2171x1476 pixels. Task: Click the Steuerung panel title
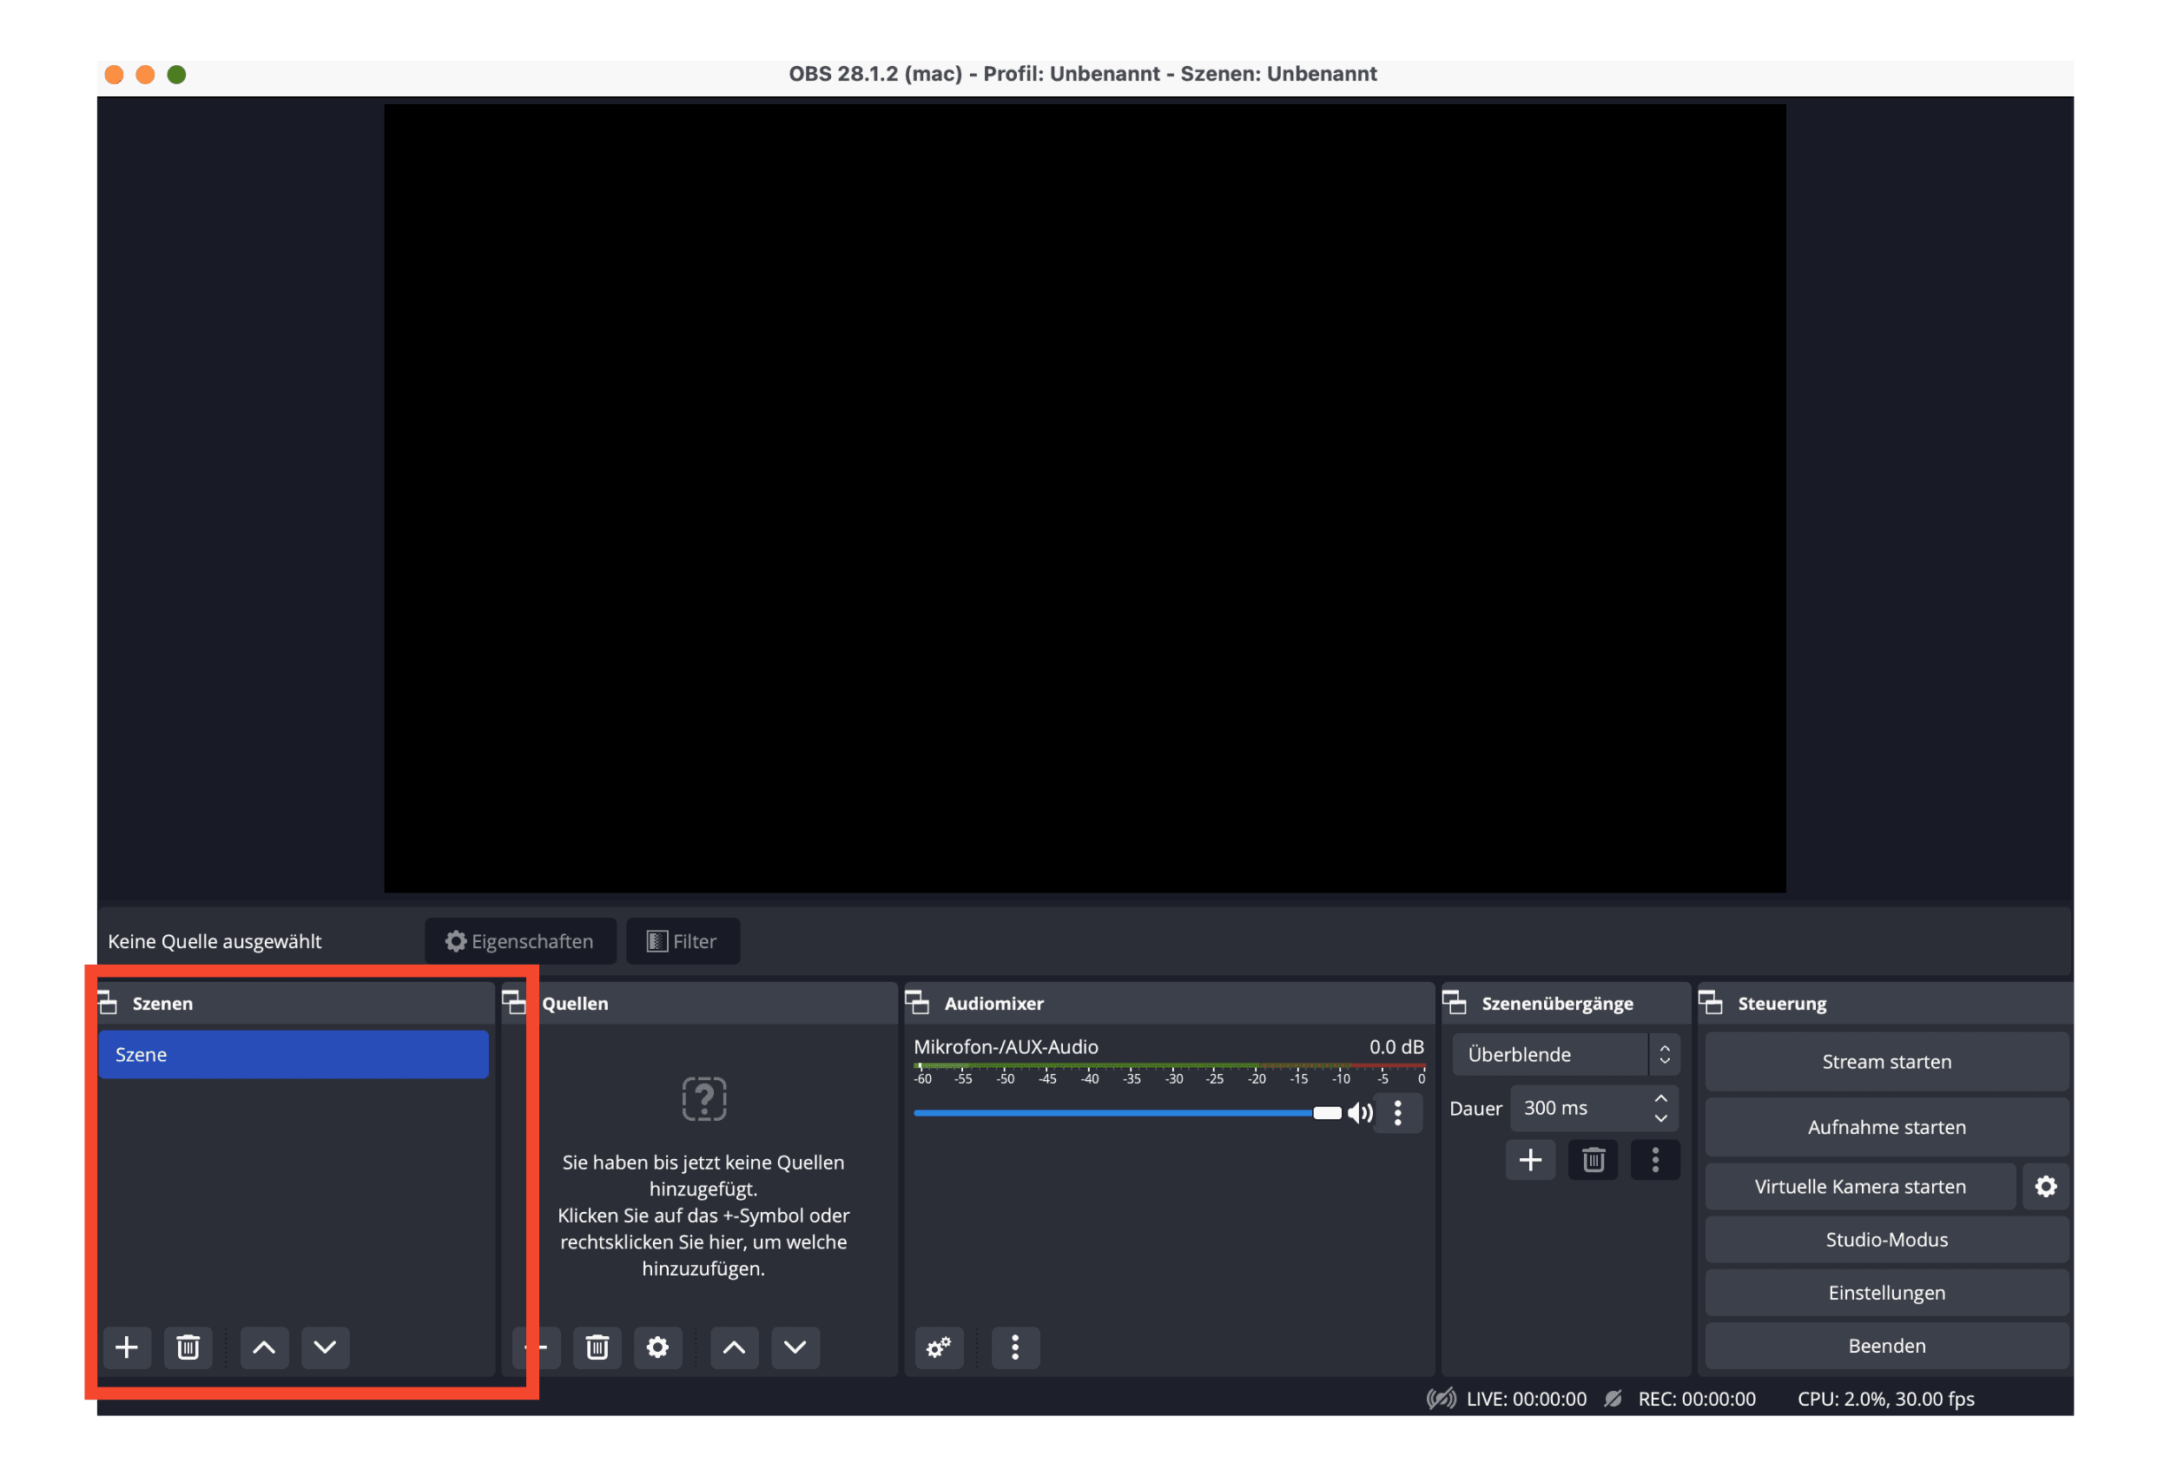pyautogui.click(x=1782, y=1004)
